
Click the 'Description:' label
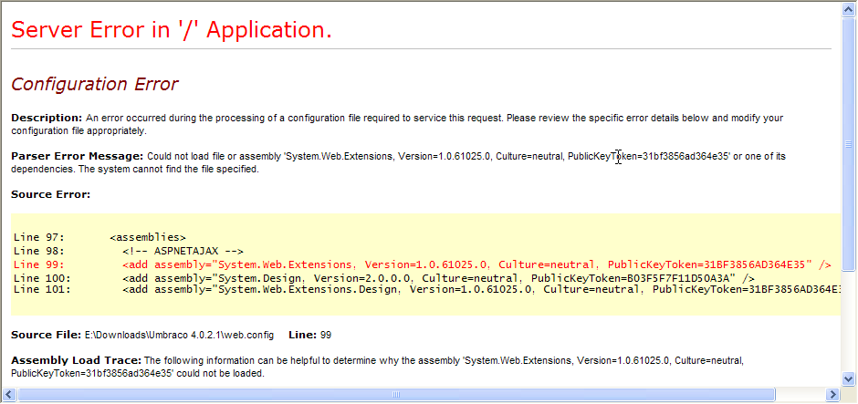pyautogui.click(x=47, y=118)
